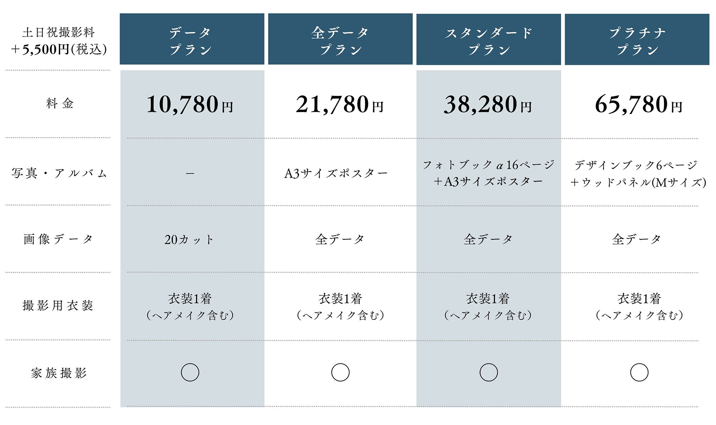The height and width of the screenshot is (425, 716).
Task: Select the 21,780円 price
Action: (x=339, y=105)
